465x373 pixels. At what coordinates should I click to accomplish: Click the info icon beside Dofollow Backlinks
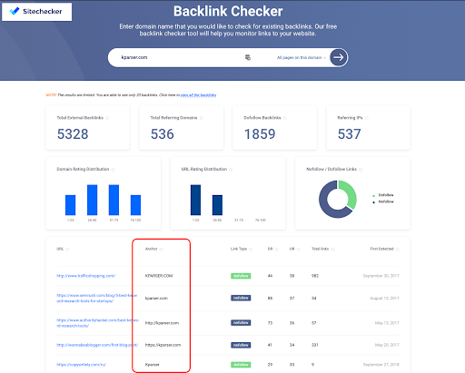click(x=285, y=118)
